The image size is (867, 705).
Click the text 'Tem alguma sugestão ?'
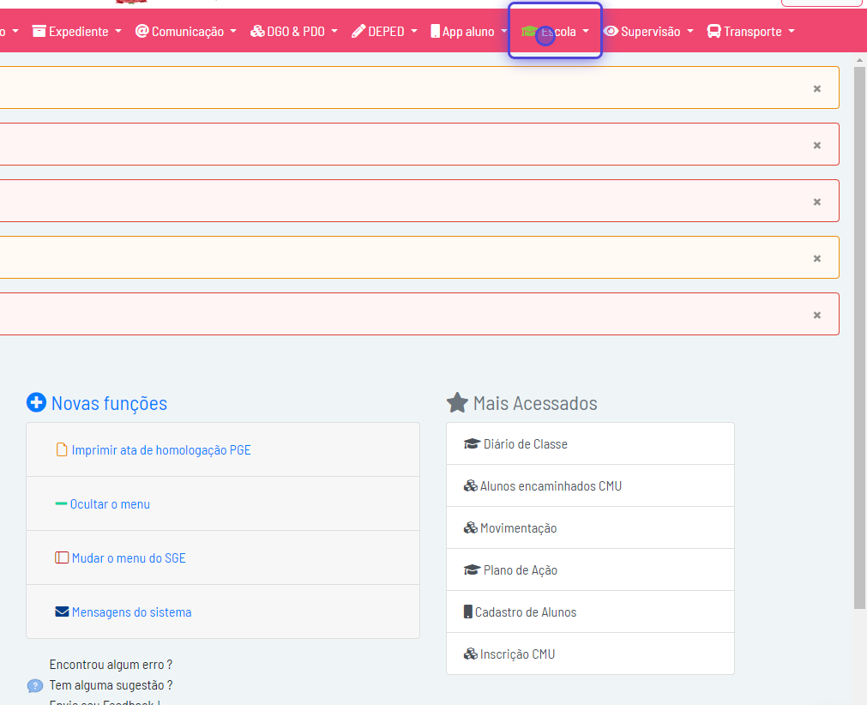pos(111,685)
